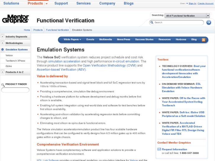Screen dimensions: 215x161
Task: Click the Request Information link
Action: click(x=174, y=149)
